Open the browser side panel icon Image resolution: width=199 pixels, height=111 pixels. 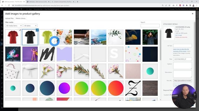coord(190,6)
